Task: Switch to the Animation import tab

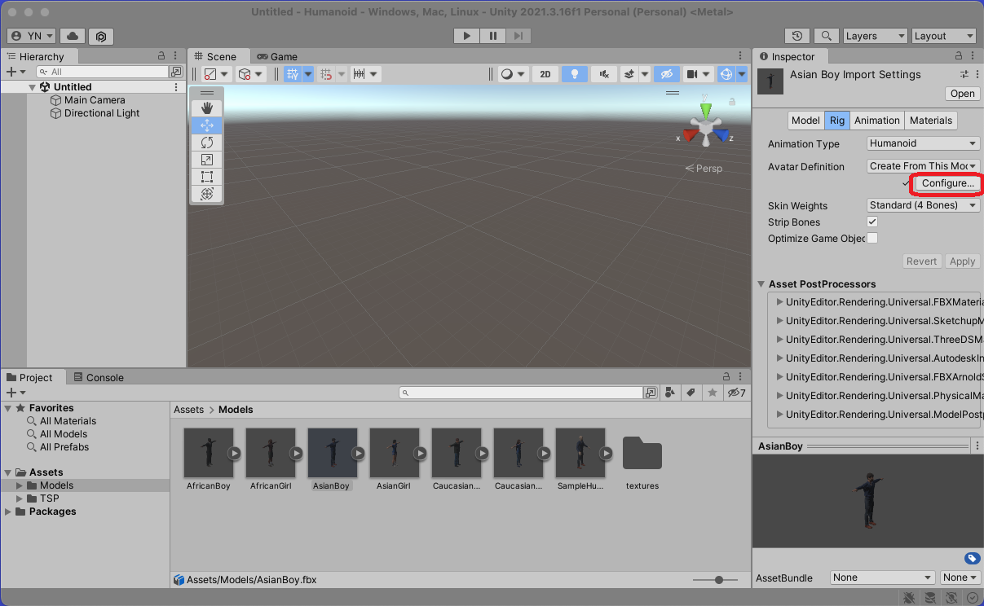Action: [876, 121]
